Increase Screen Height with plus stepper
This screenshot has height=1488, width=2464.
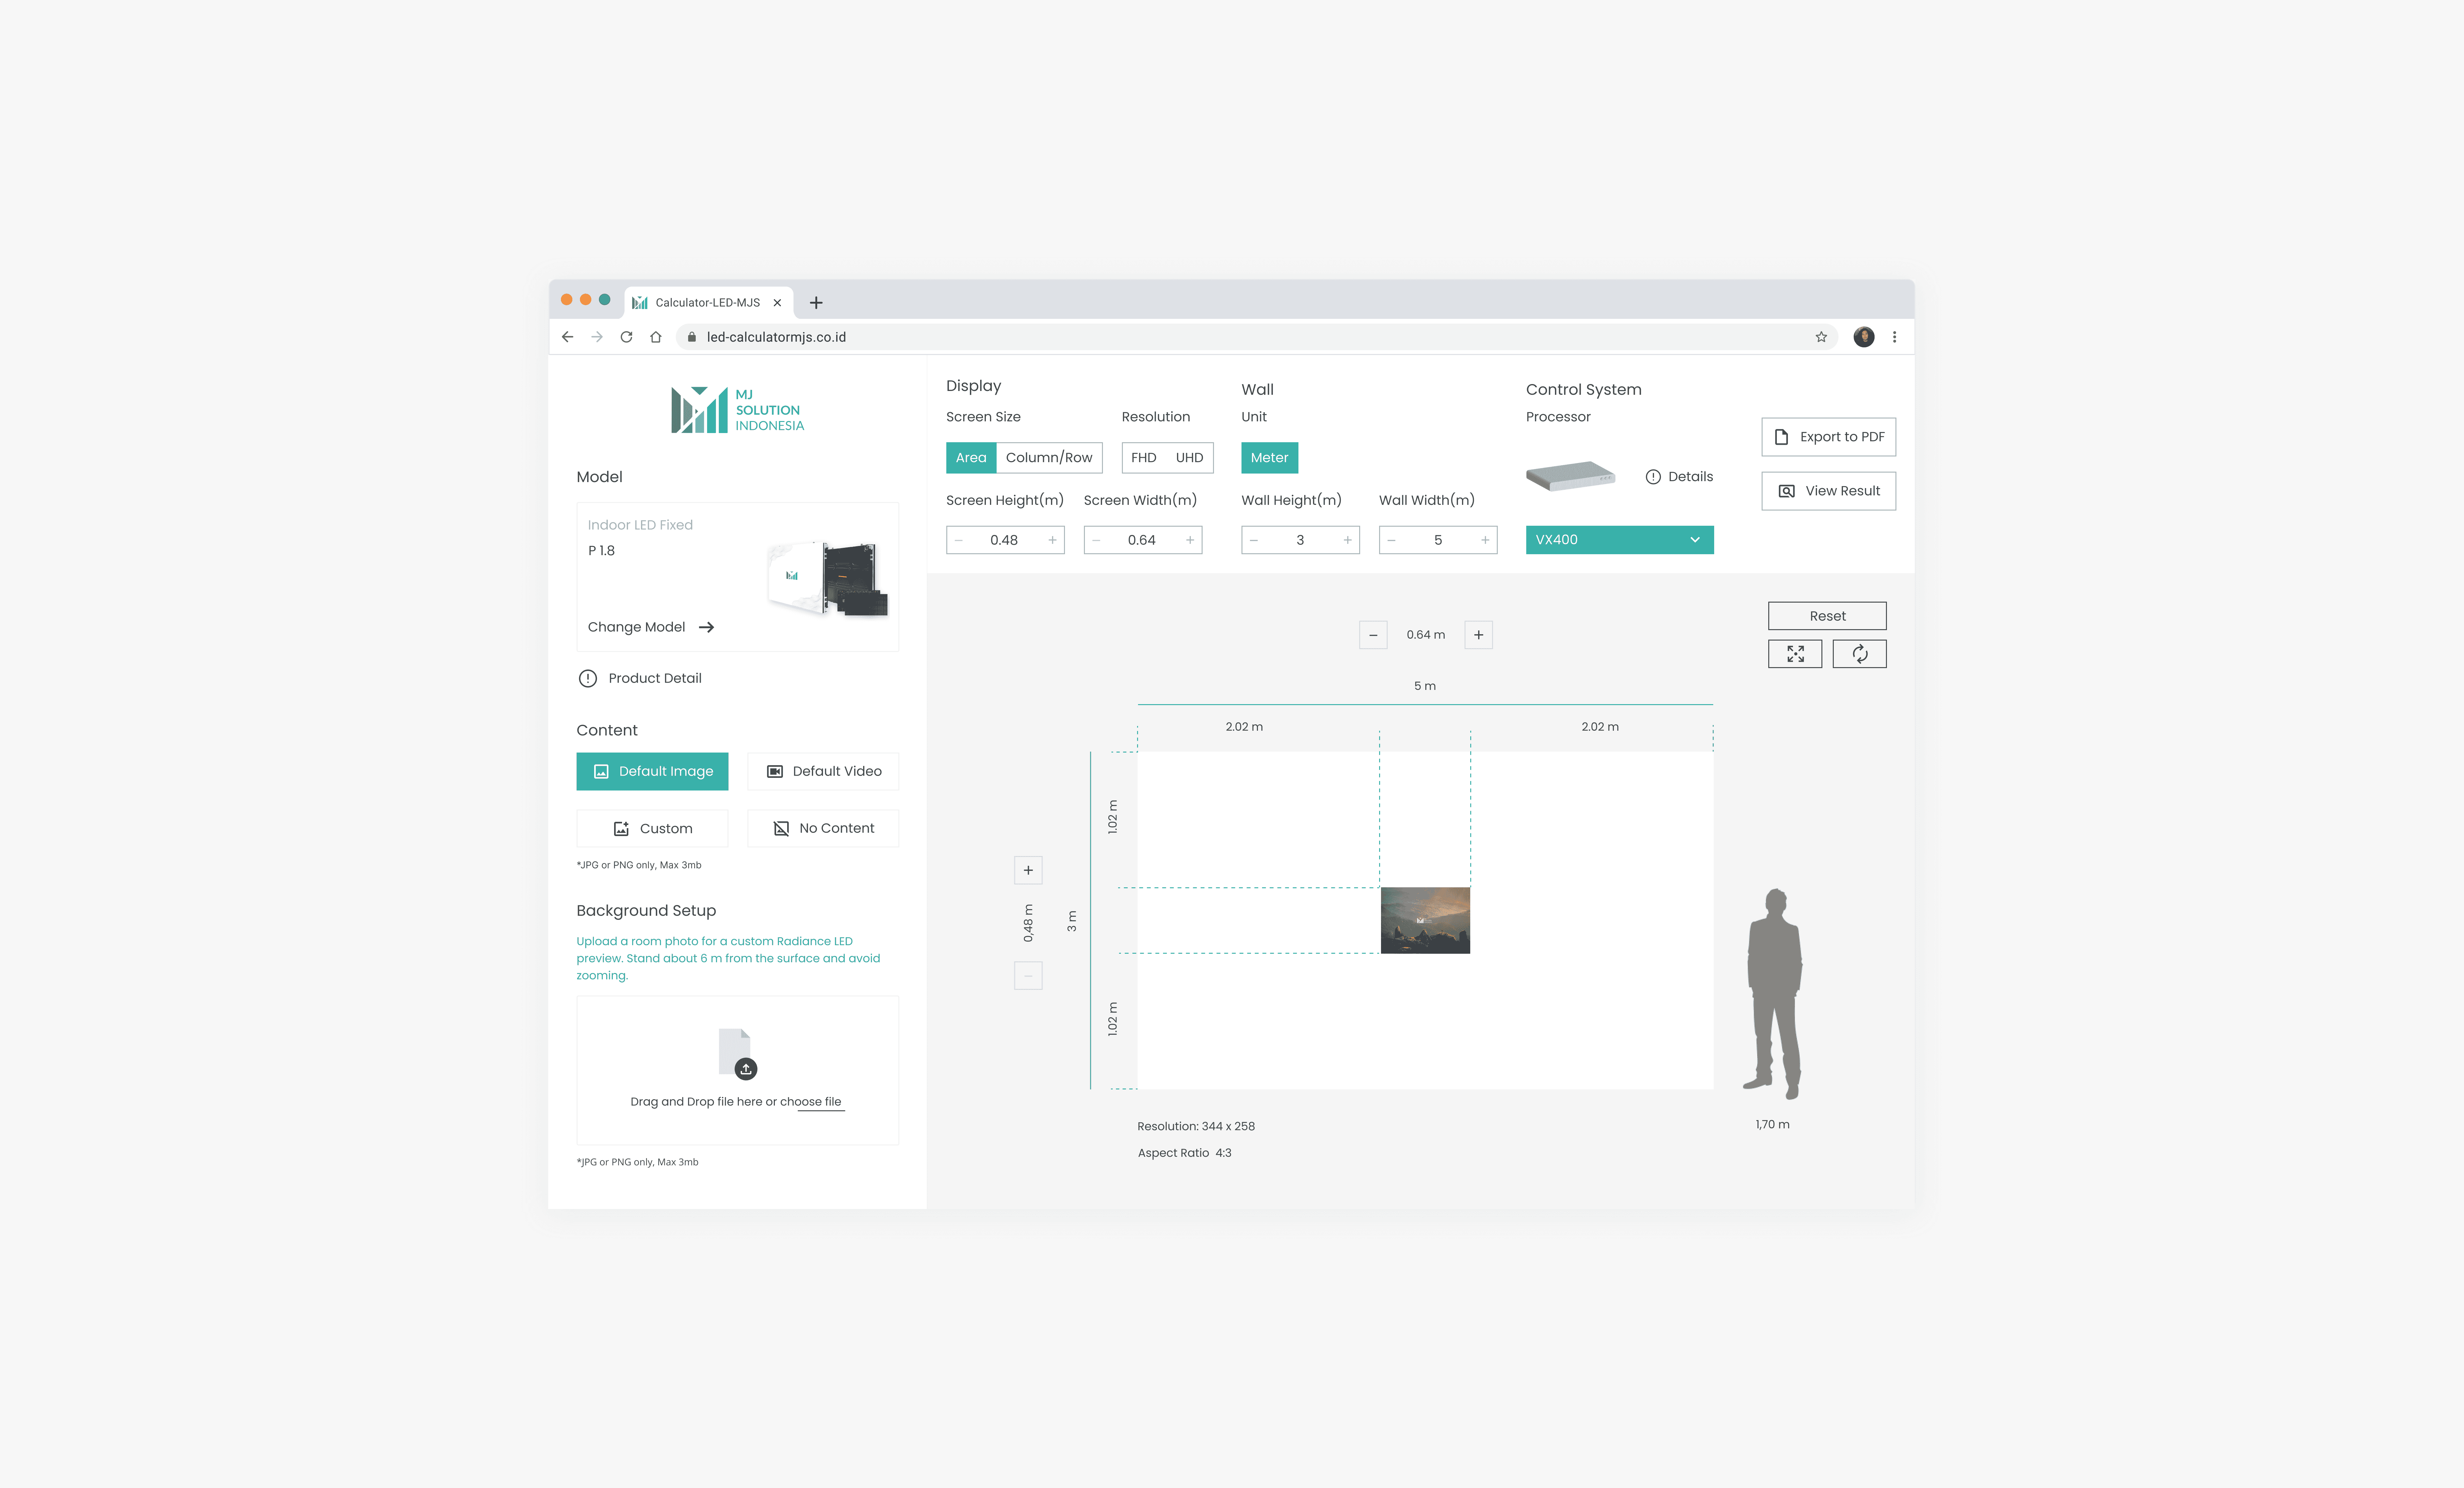pos(1052,540)
